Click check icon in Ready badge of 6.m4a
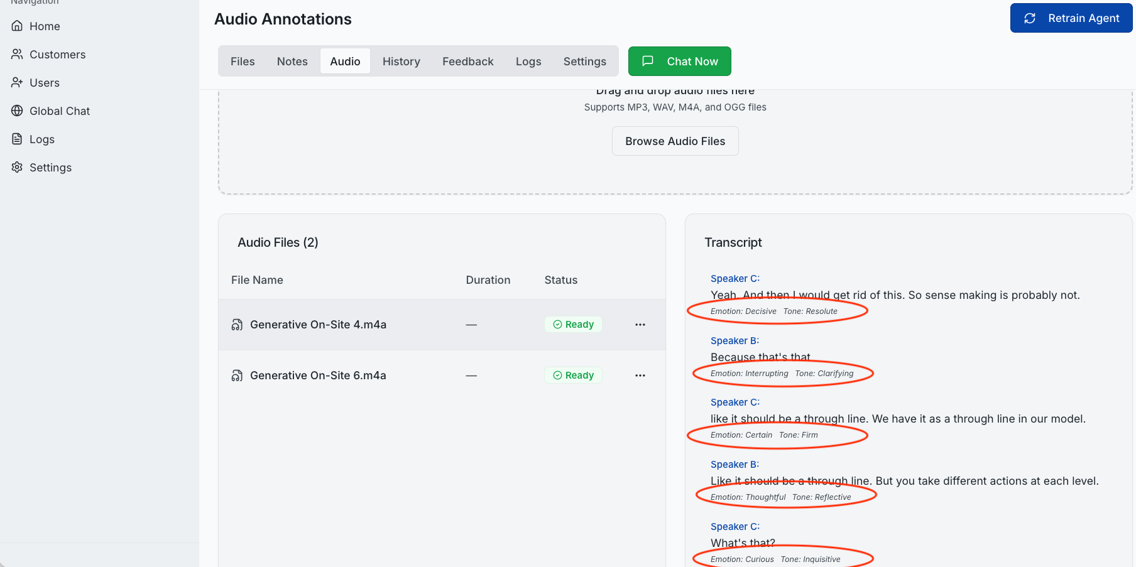The image size is (1136, 567). click(x=557, y=375)
